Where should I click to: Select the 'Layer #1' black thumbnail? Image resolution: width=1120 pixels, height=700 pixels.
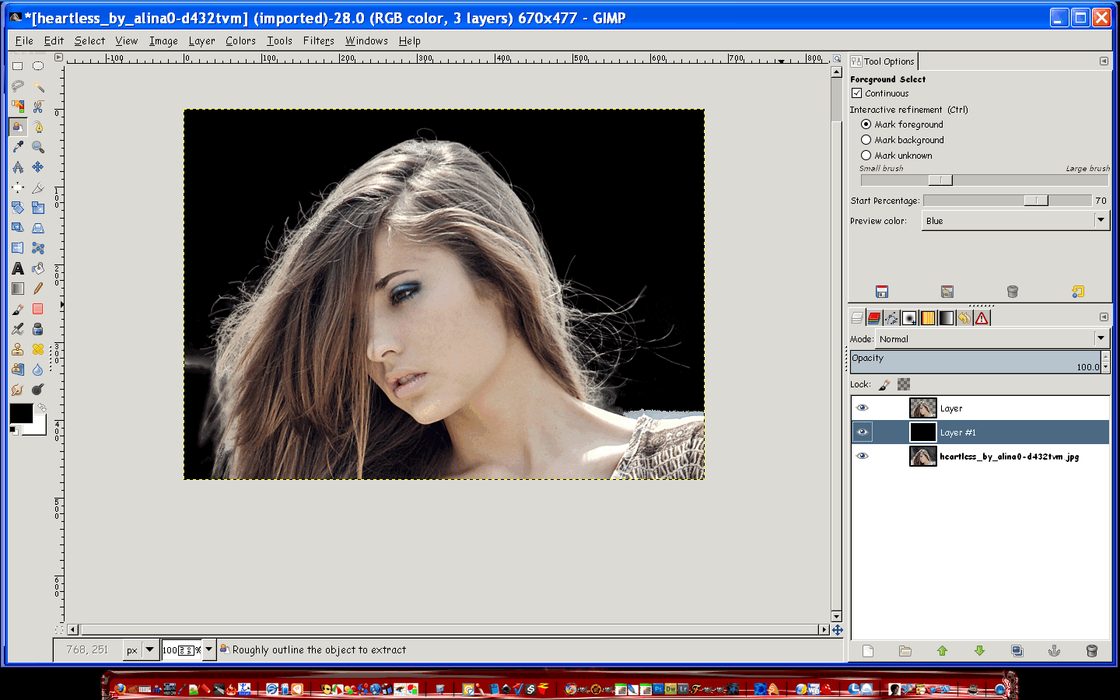point(922,432)
